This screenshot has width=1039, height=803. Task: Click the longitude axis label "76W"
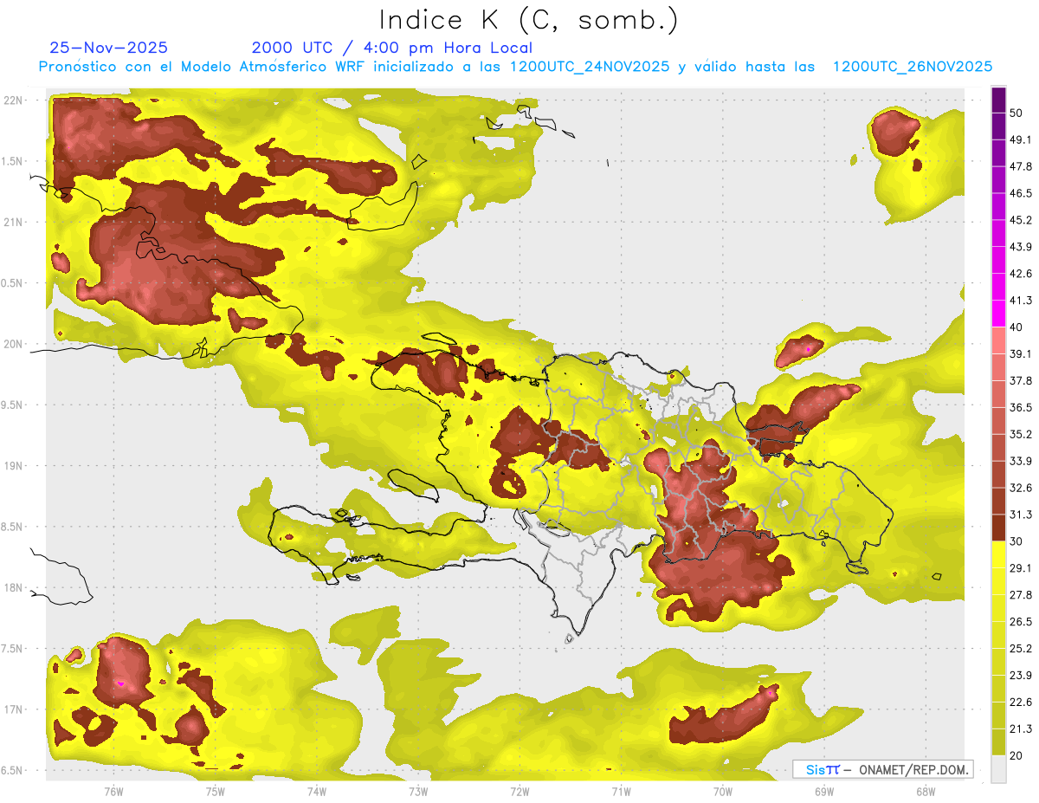[113, 792]
